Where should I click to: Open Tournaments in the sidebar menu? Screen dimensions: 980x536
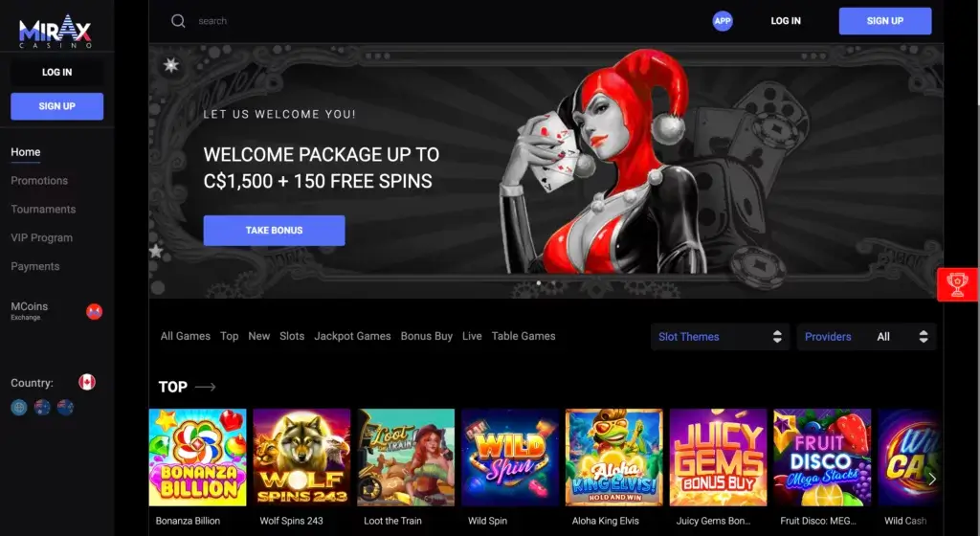pyautogui.click(x=43, y=210)
